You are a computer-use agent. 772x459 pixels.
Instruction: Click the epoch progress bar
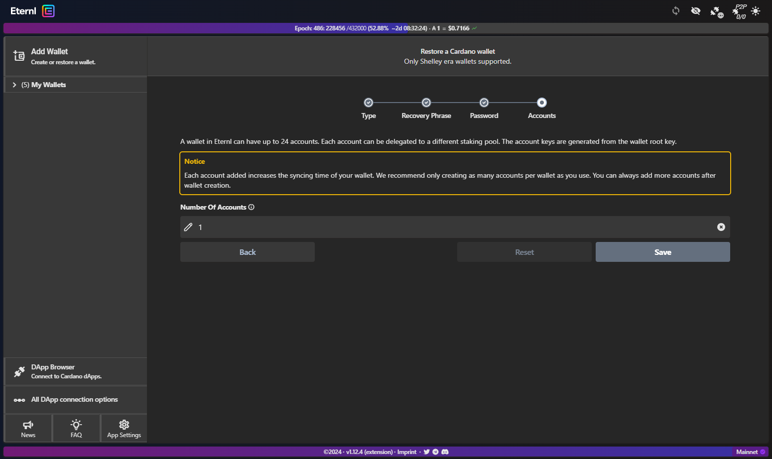(386, 28)
